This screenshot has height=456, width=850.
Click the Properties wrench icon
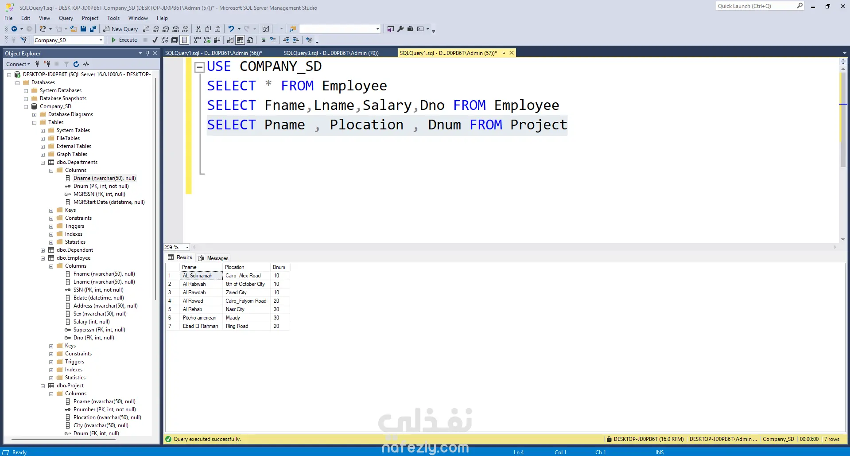(x=400, y=29)
